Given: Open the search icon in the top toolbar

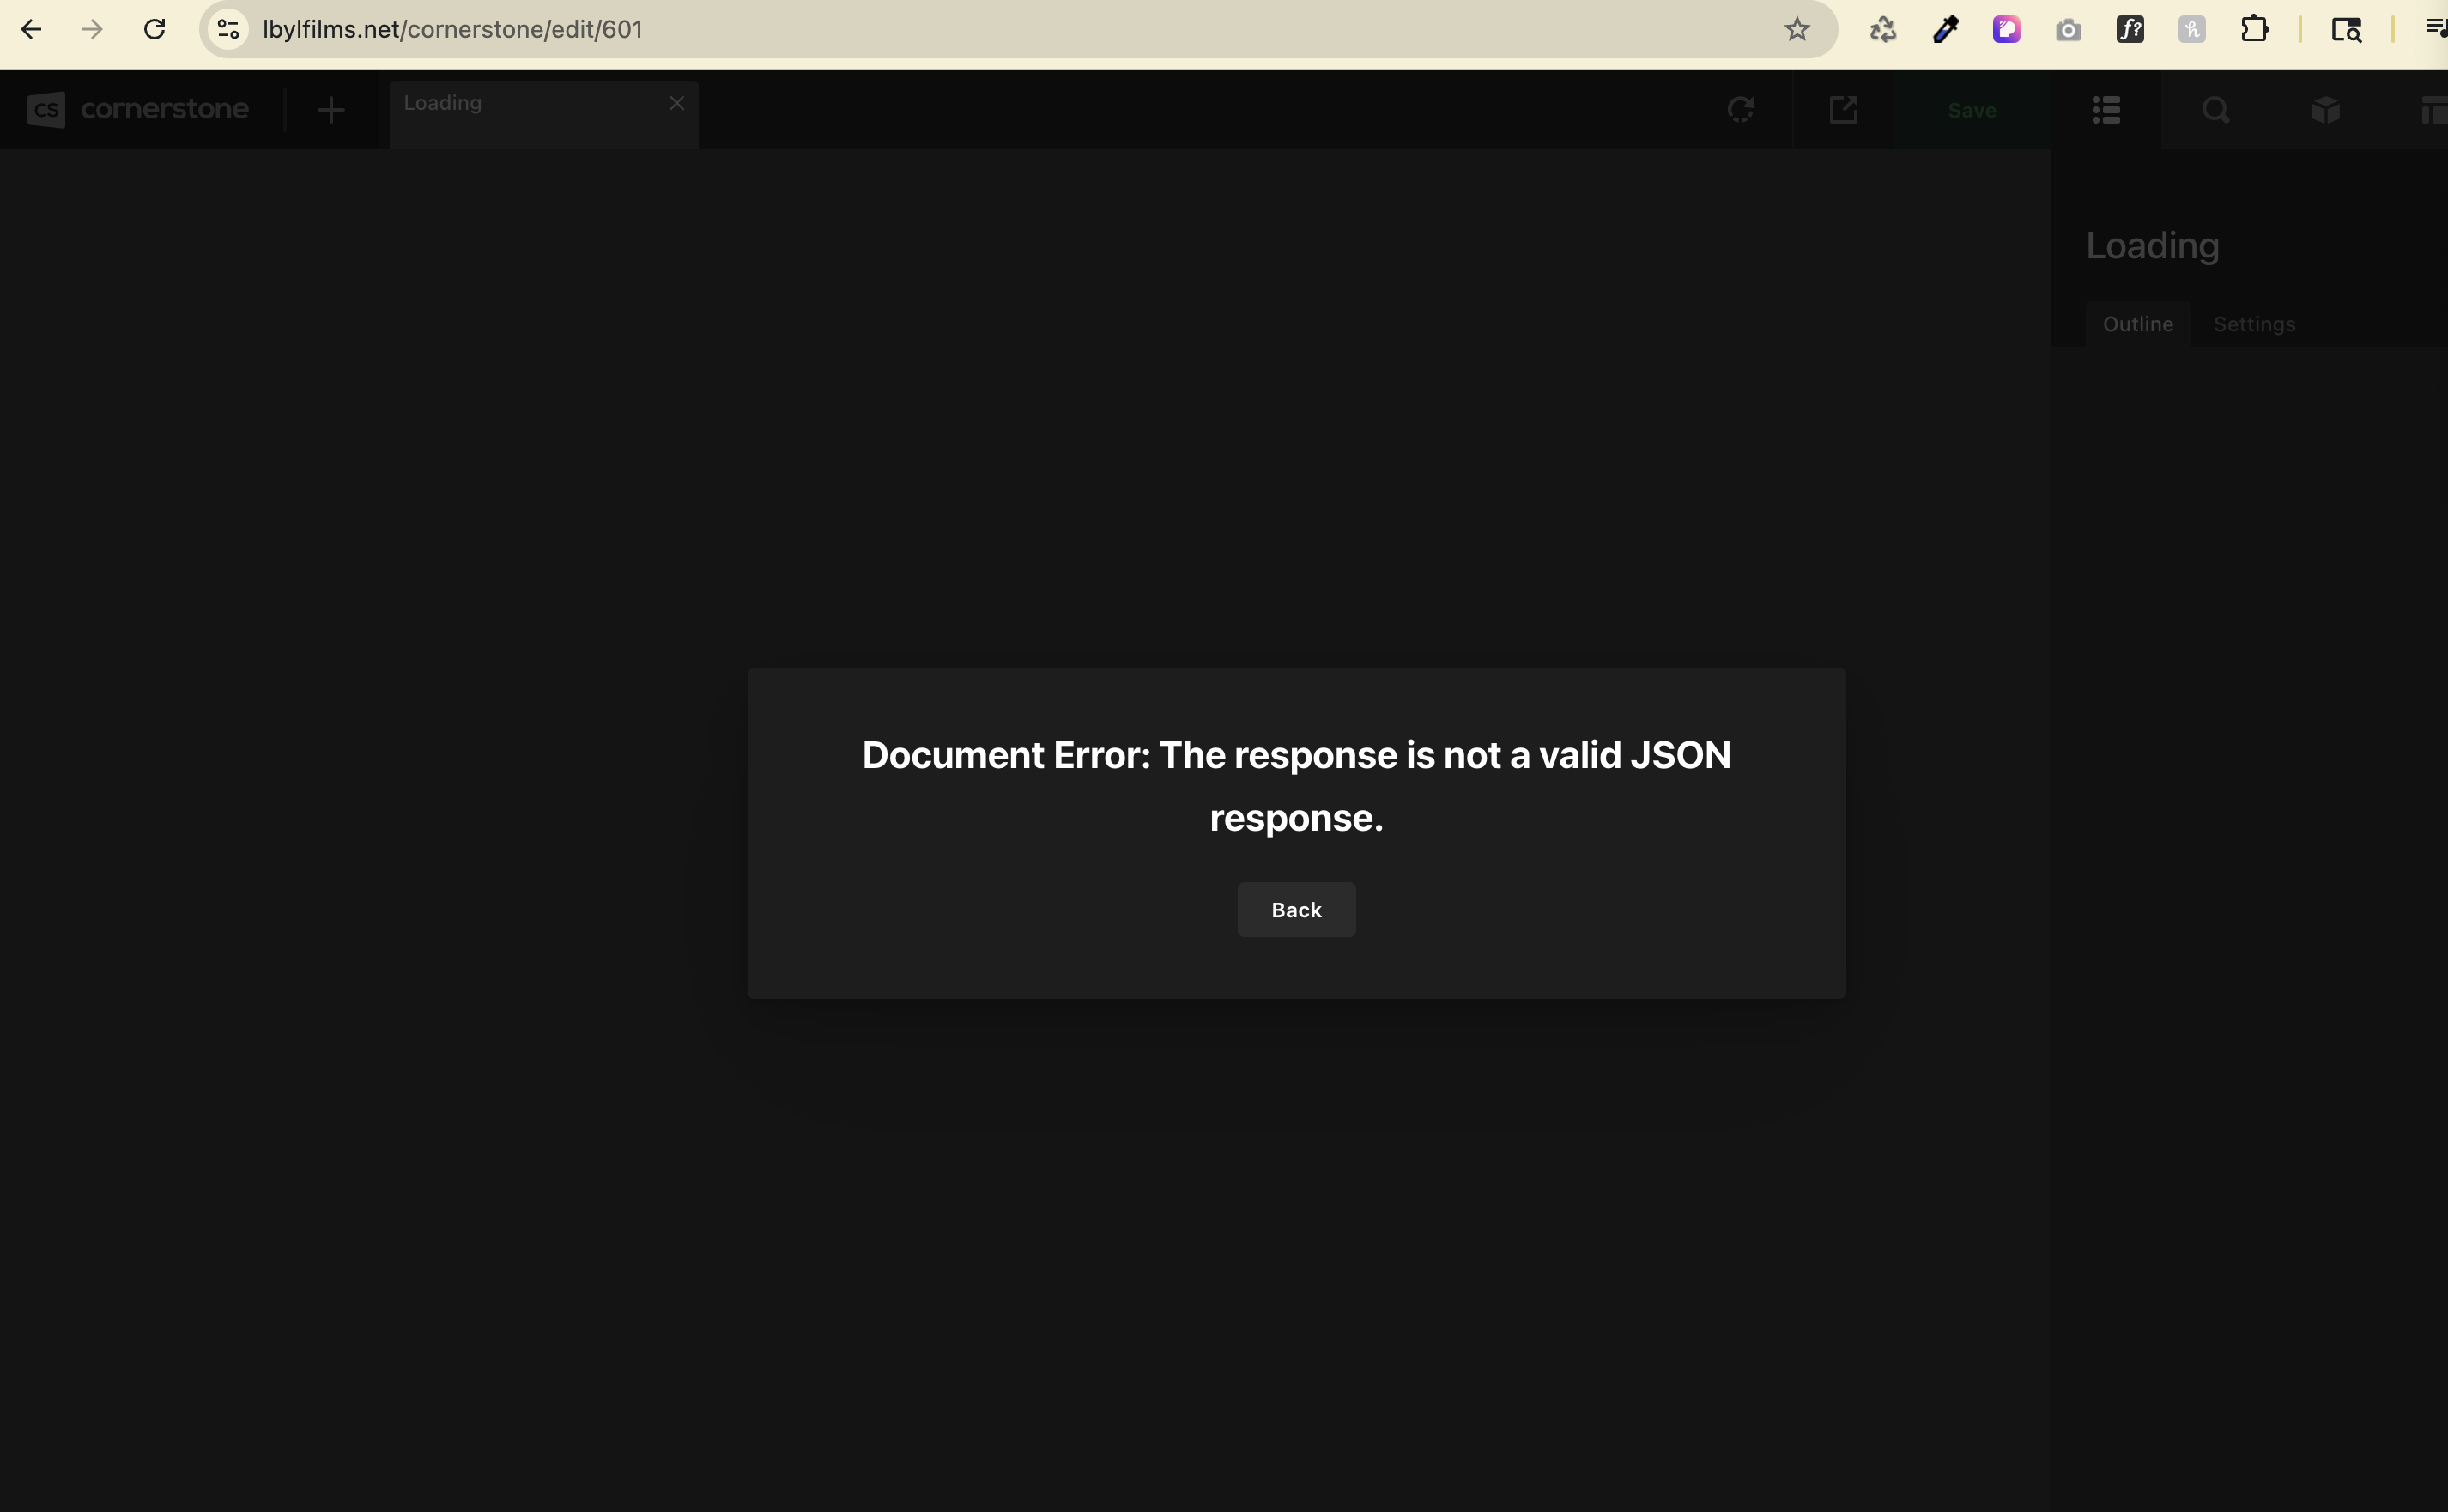Looking at the screenshot, I should (x=2215, y=110).
